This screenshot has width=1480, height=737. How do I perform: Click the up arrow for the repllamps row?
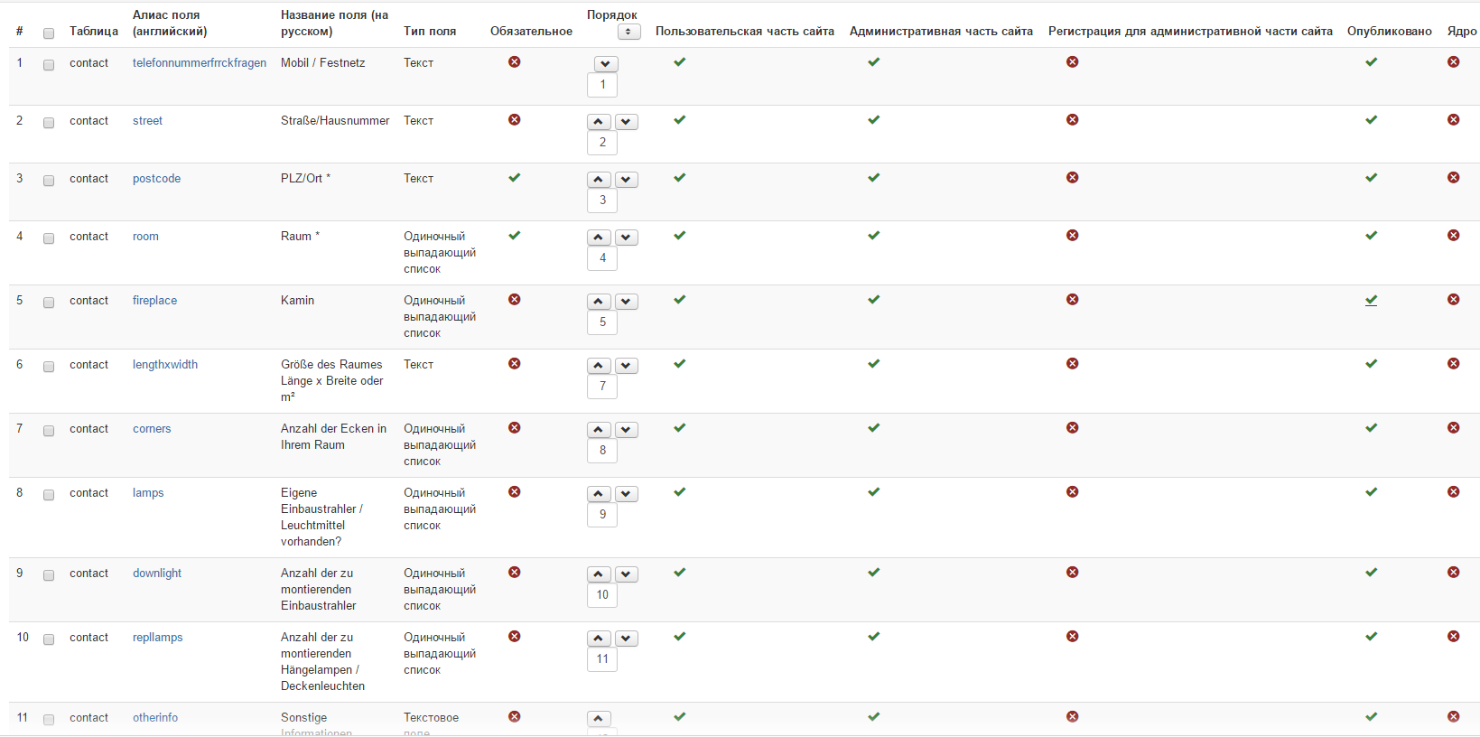(x=599, y=639)
